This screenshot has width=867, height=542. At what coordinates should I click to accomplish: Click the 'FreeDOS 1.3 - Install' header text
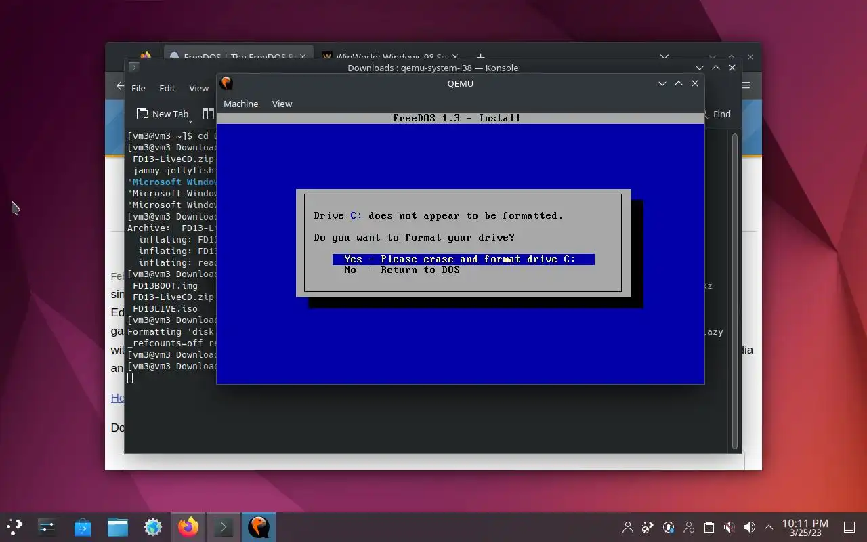pyautogui.click(x=457, y=118)
